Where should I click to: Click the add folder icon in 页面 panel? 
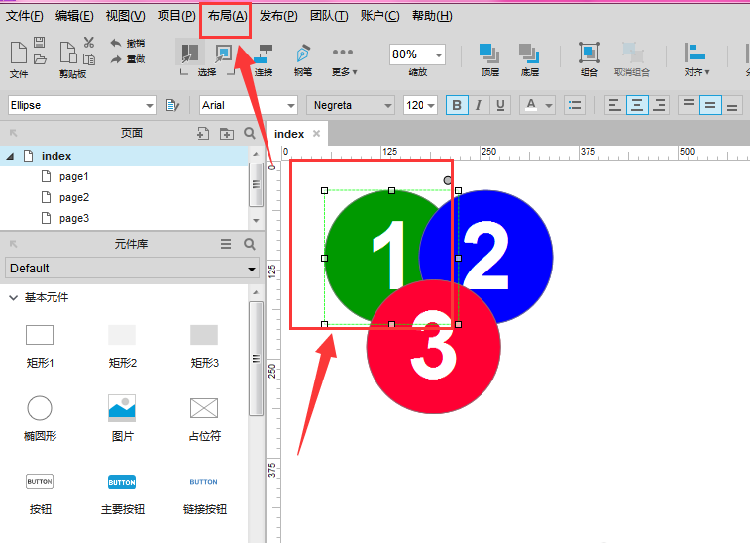click(x=227, y=134)
